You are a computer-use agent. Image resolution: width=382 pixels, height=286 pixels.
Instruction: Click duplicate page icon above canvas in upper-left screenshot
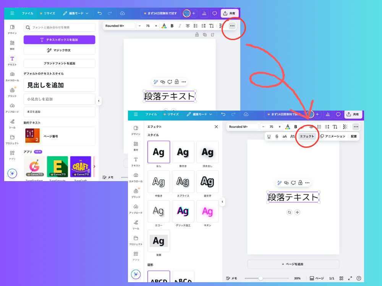[205, 35]
